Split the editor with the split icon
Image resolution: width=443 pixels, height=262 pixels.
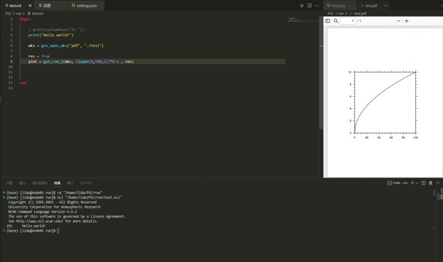310,6
